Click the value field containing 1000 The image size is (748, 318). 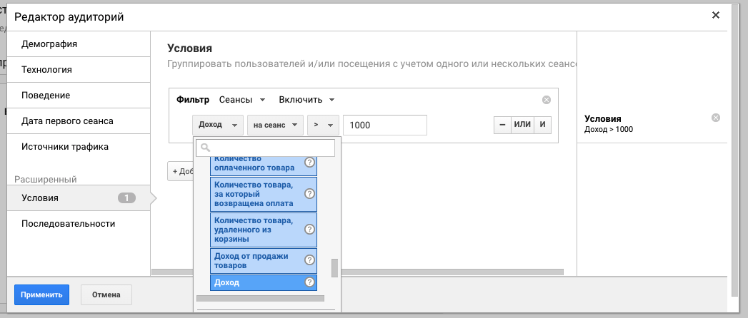click(384, 125)
